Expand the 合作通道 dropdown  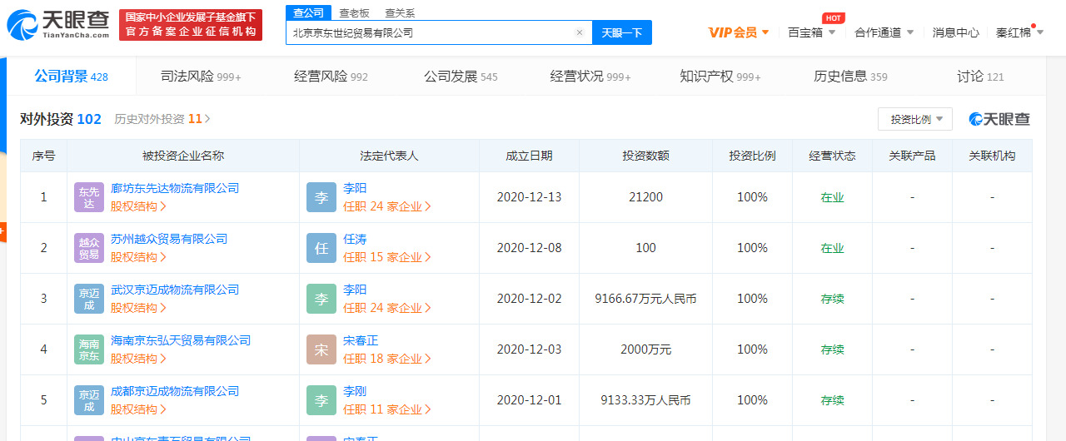(884, 32)
